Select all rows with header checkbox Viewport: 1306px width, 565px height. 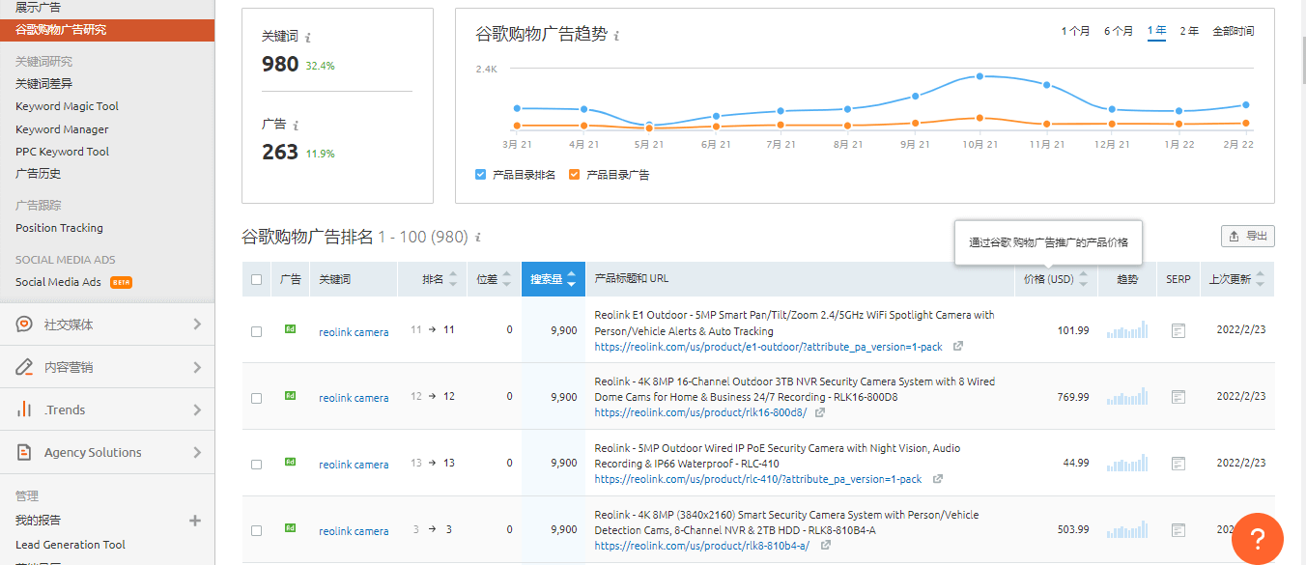[x=256, y=279]
